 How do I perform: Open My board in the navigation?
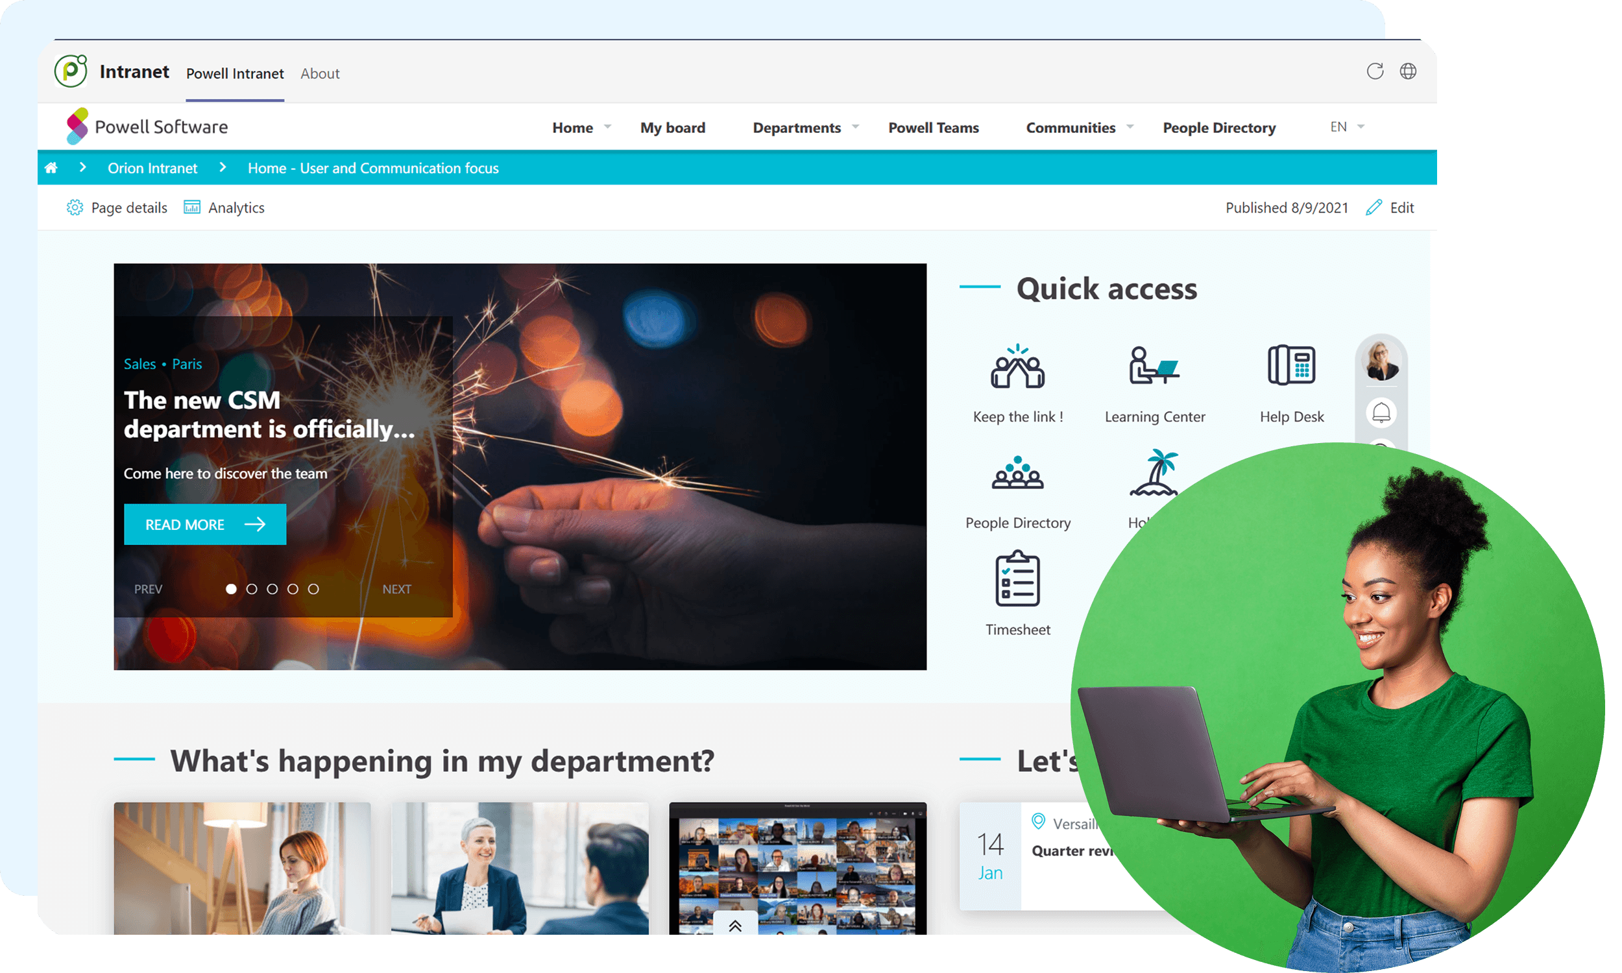pyautogui.click(x=673, y=128)
